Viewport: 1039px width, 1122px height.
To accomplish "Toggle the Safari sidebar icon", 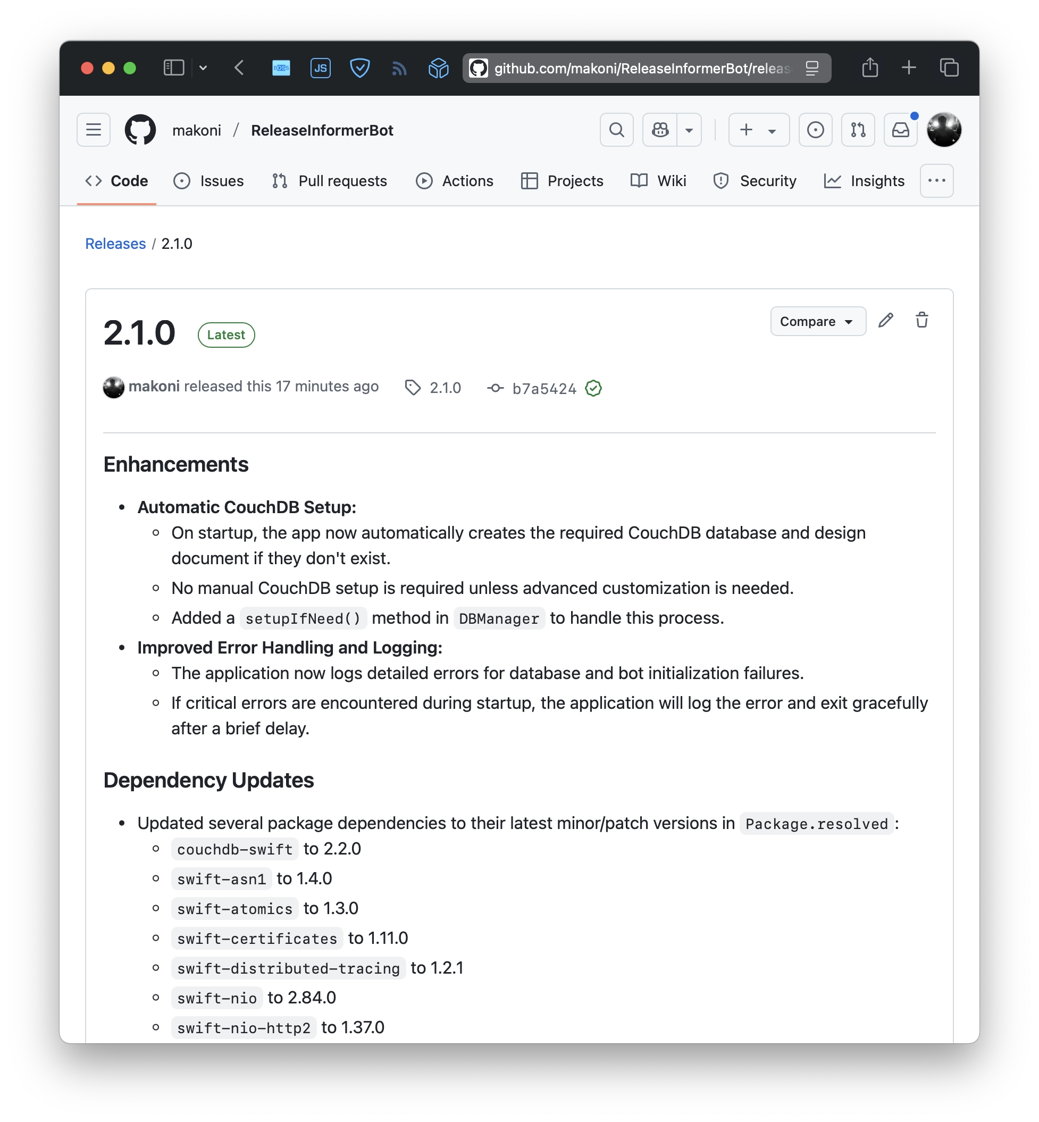I will coord(174,68).
